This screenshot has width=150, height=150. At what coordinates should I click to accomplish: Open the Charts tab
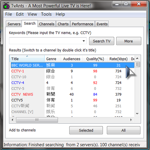pos(63,24)
